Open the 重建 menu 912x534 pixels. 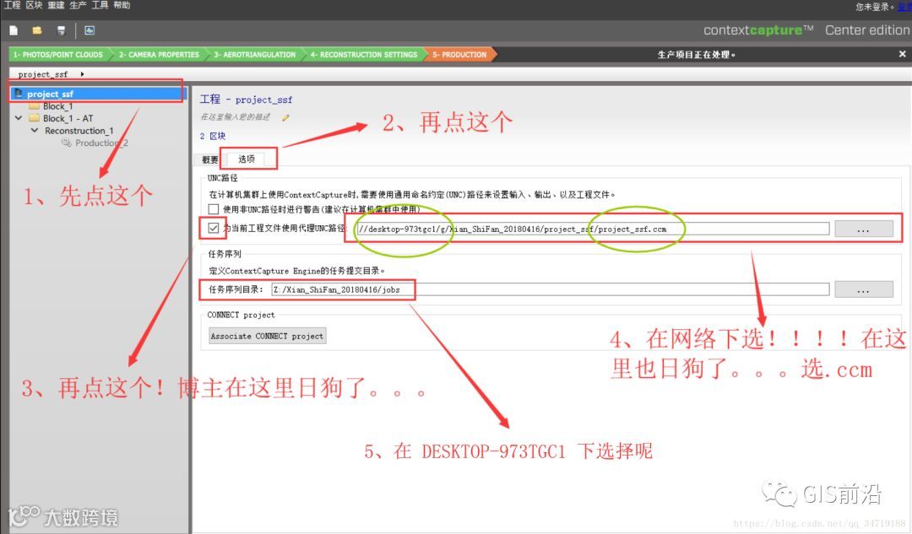pos(56,5)
